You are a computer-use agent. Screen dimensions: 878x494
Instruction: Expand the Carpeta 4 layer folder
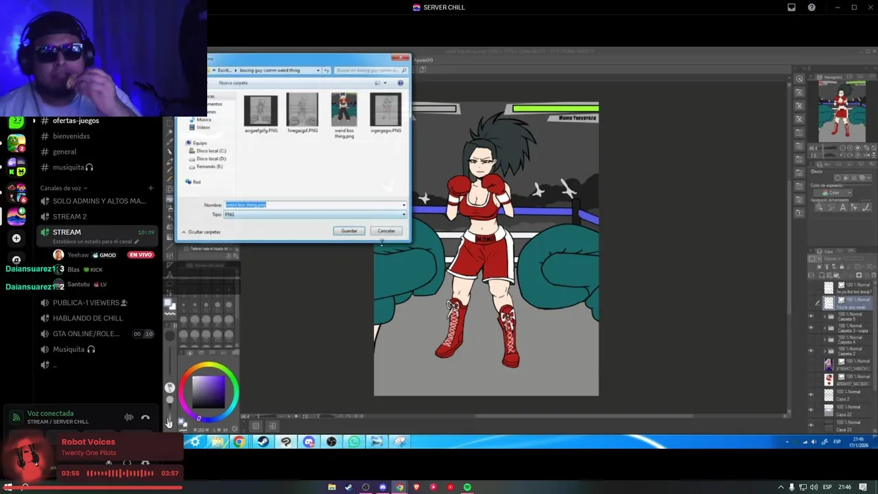pyautogui.click(x=823, y=339)
